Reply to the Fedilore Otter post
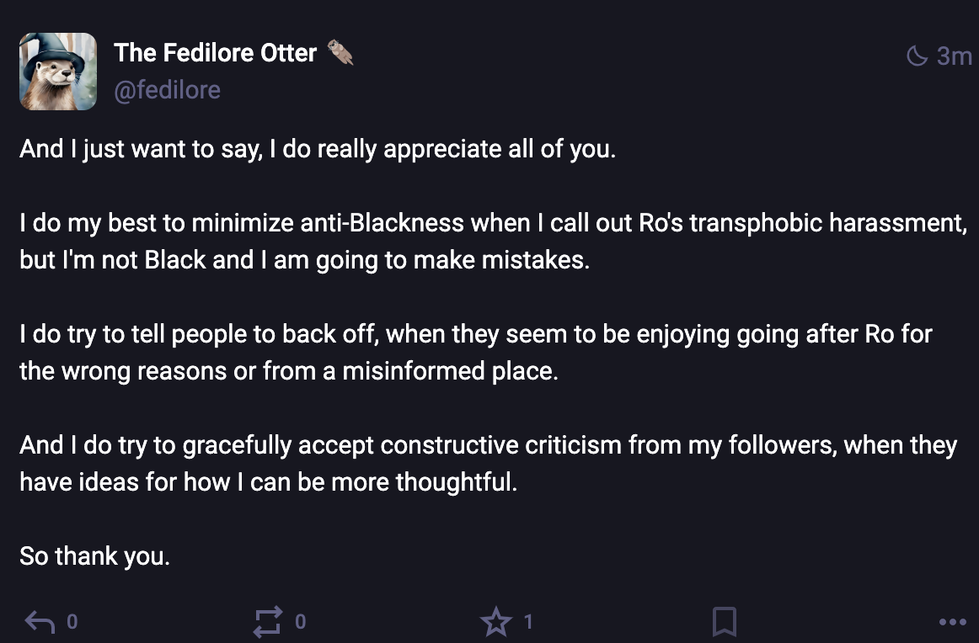 click(40, 622)
